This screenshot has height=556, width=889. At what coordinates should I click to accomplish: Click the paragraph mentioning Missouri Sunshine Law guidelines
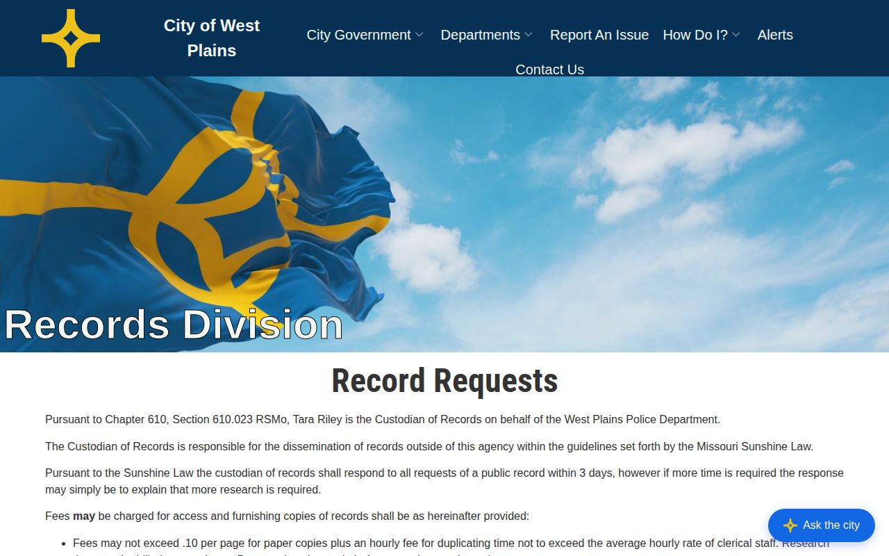coord(429,447)
